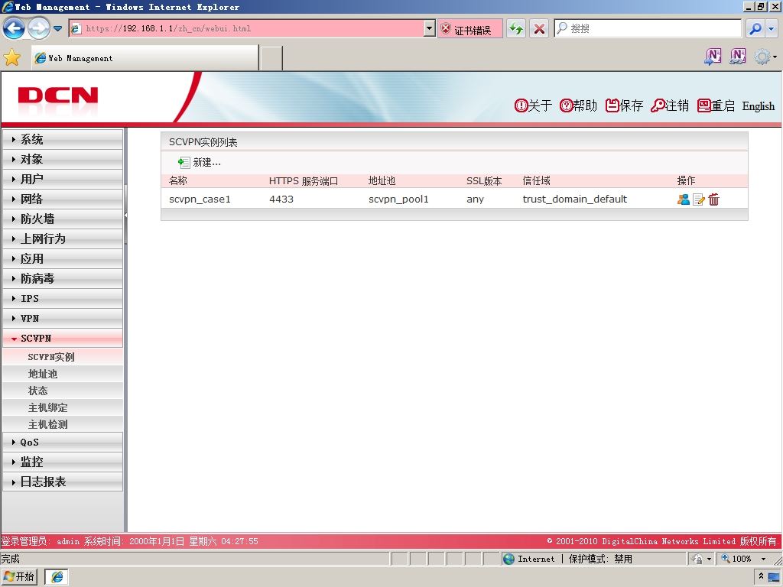The image size is (783, 587).
Task: Expand 上网行为 menu in sidebar
Action: click(x=63, y=238)
